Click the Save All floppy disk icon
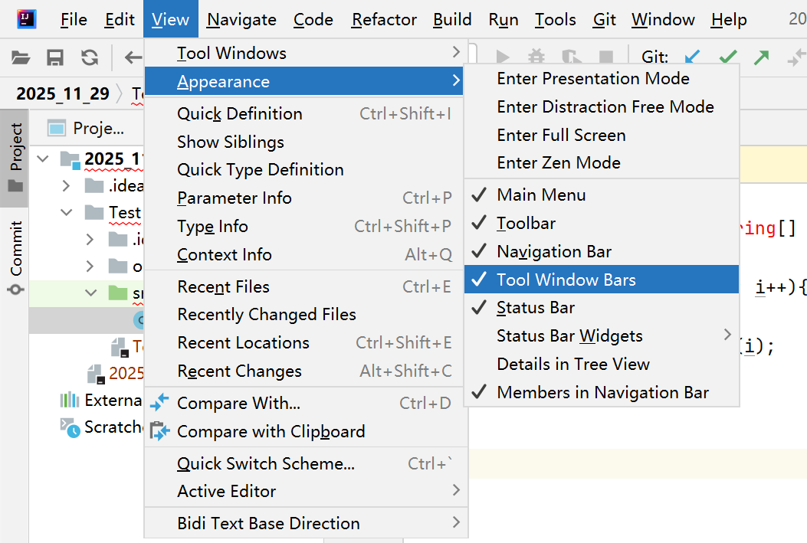Viewport: 807px width, 543px height. (55, 57)
